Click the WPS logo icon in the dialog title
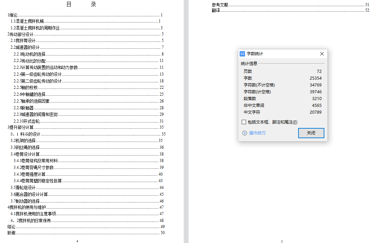This screenshot has height=243, width=372. click(242, 54)
